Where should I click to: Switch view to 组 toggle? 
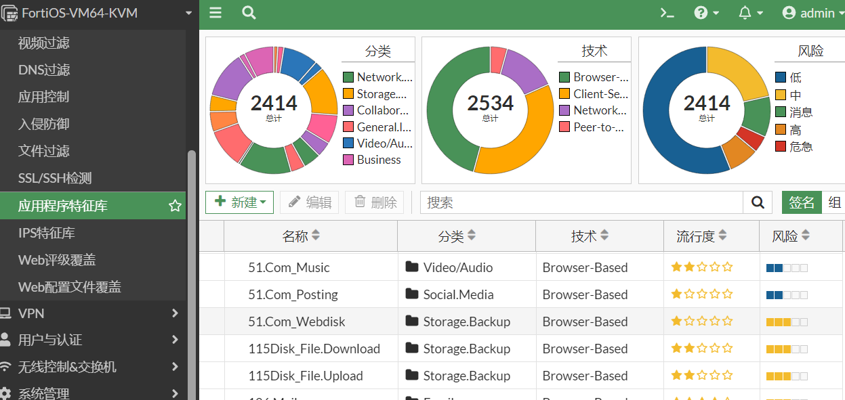click(834, 202)
